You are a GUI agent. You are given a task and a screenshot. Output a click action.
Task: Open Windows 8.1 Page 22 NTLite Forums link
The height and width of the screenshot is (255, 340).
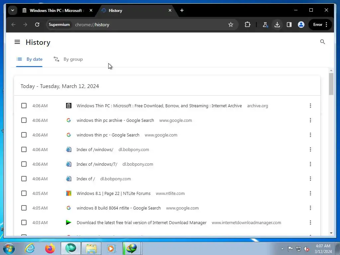(114, 194)
